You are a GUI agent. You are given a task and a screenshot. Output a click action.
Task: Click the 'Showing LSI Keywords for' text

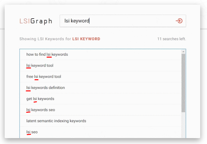(x=45, y=39)
